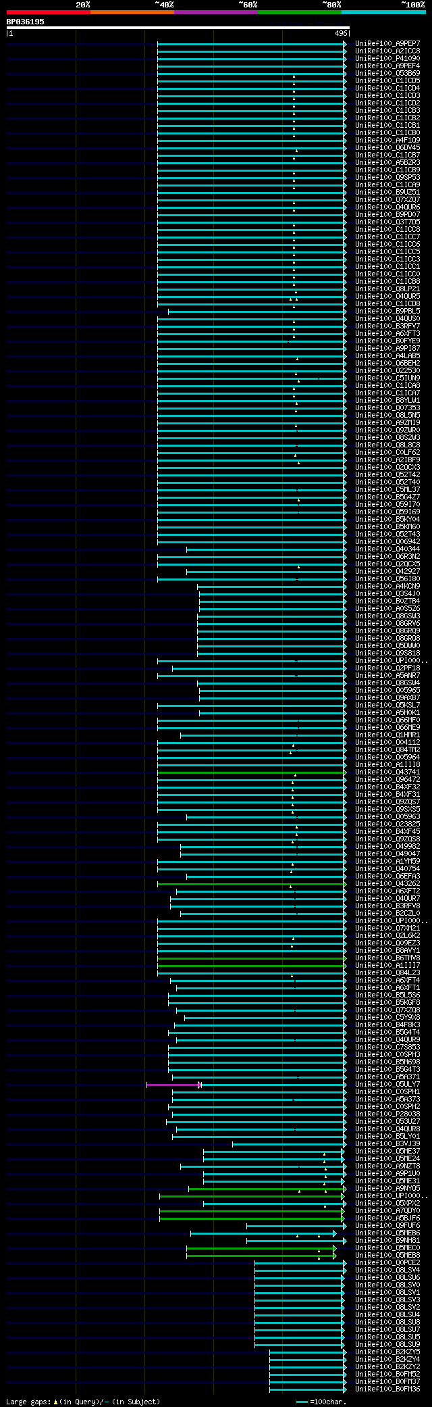Select the UniRef100_Q7XM21 label
This screenshot has height=1407, width=432.
[387, 928]
